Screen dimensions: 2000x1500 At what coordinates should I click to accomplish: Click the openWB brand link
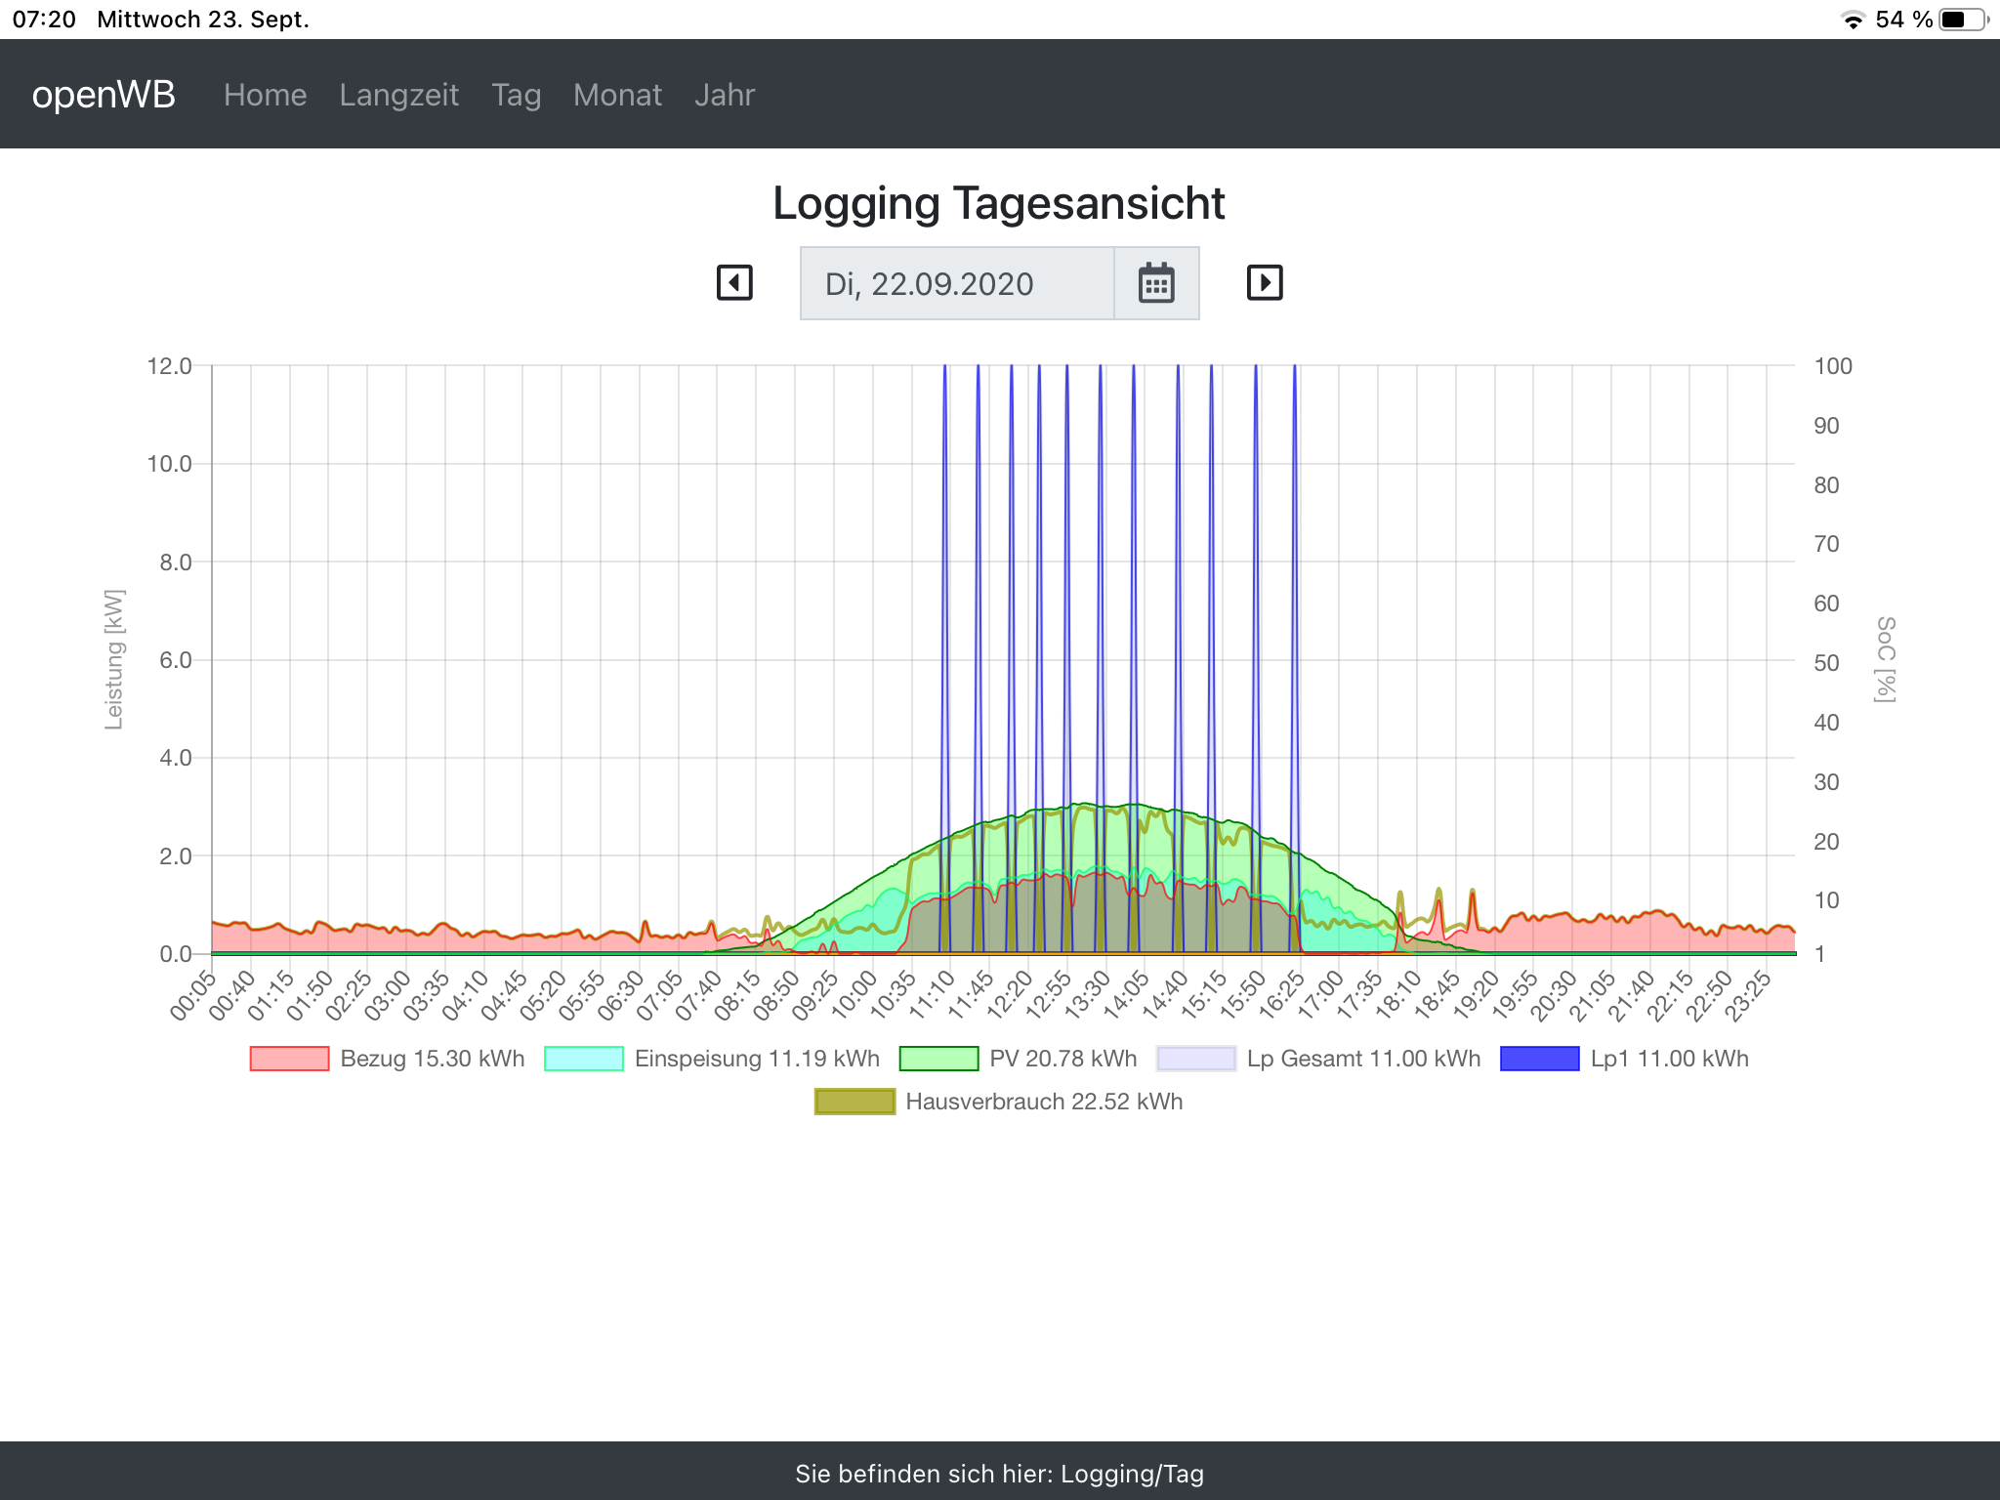click(104, 95)
